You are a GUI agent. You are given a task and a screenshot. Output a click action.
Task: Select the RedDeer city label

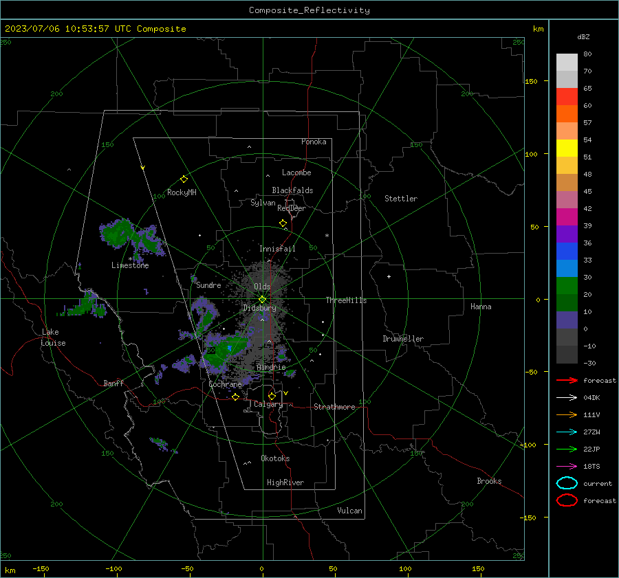point(292,208)
